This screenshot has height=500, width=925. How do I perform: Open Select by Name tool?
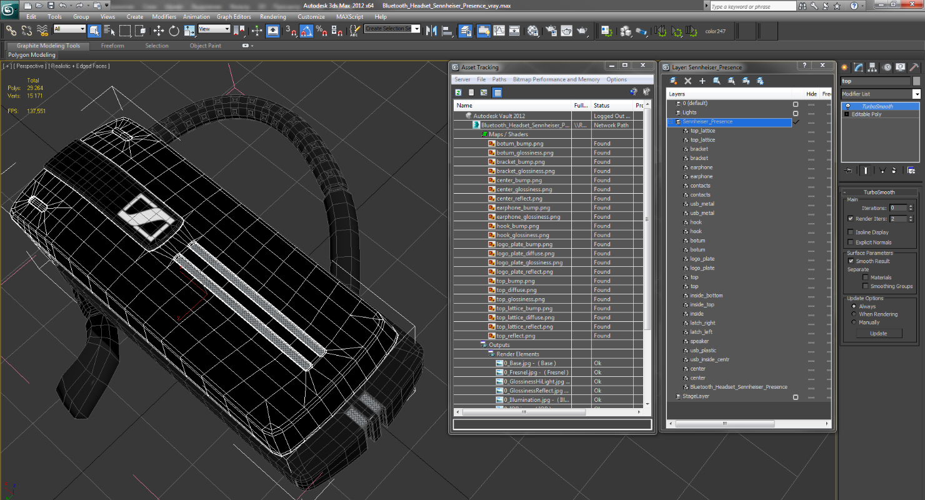pos(109,30)
